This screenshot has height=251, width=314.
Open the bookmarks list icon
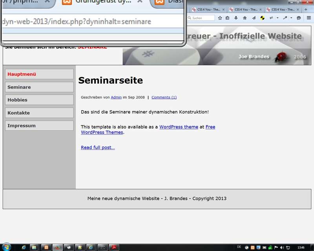coord(228,18)
